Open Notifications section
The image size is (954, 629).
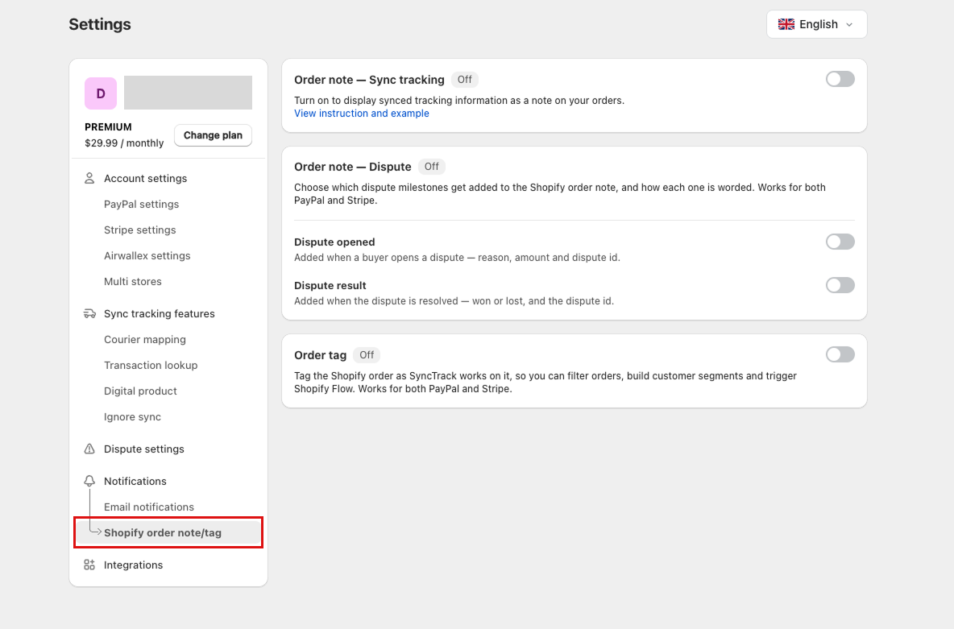[x=135, y=481]
